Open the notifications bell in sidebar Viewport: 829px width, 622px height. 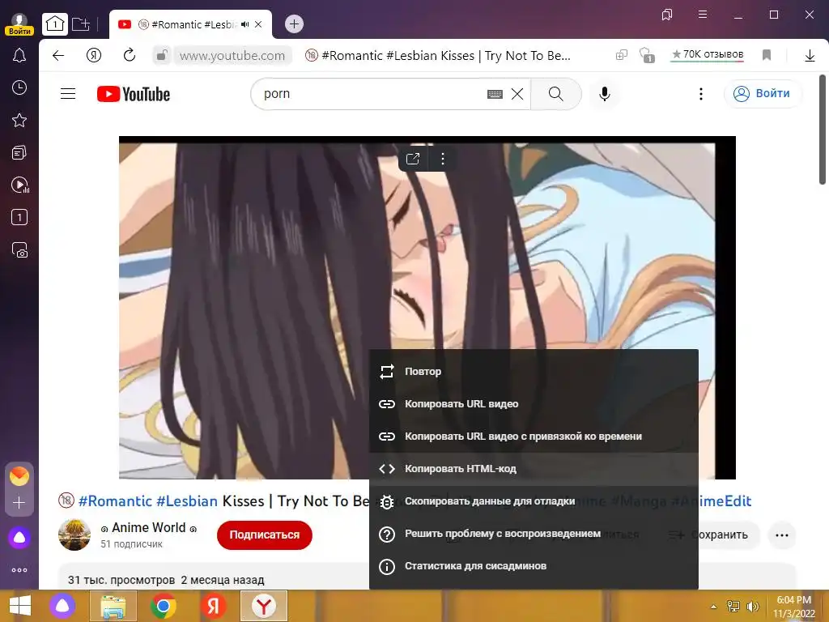pyautogui.click(x=19, y=55)
